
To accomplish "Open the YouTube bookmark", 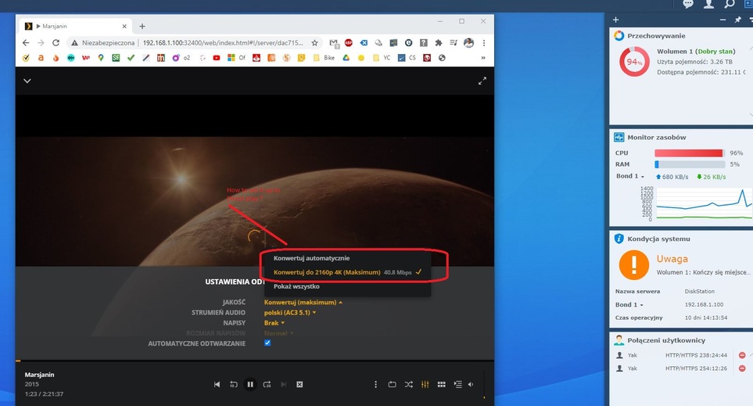I will pos(217,58).
